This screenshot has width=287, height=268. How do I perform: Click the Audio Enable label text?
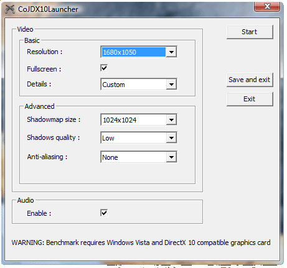tap(39, 213)
